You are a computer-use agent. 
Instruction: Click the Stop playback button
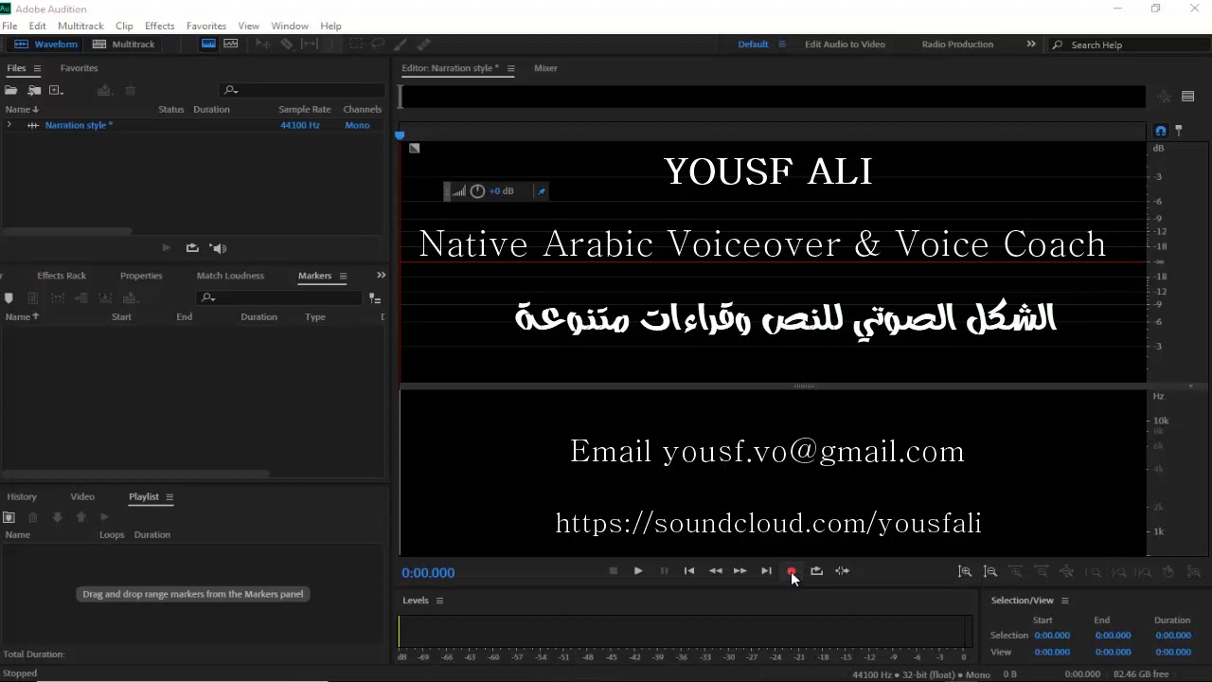613,571
